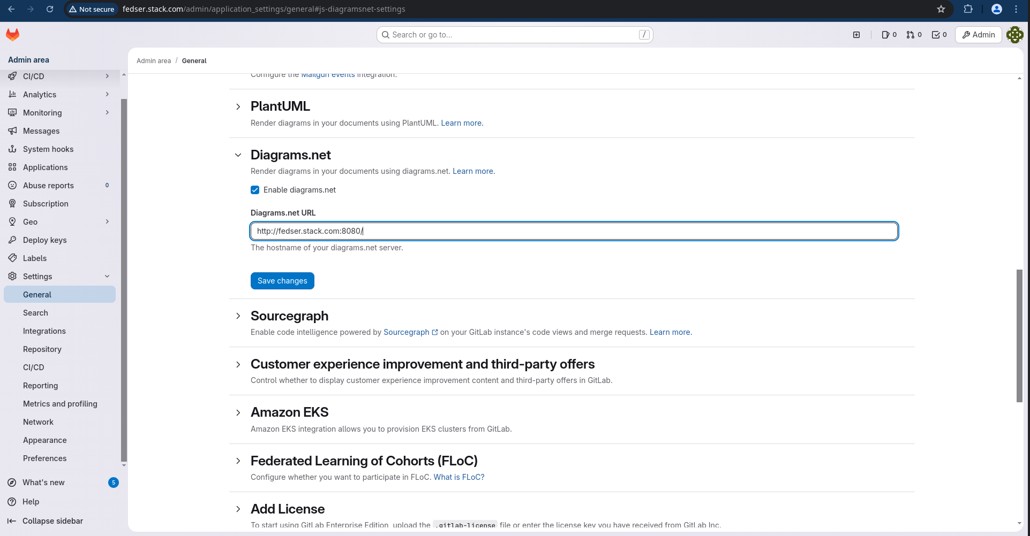Select the Messages icon in the sidebar
This screenshot has height=536, width=1030.
click(12, 131)
